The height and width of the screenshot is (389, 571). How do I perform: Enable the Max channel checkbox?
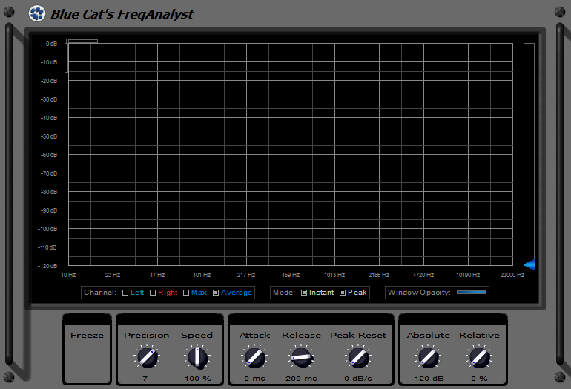[x=186, y=293]
